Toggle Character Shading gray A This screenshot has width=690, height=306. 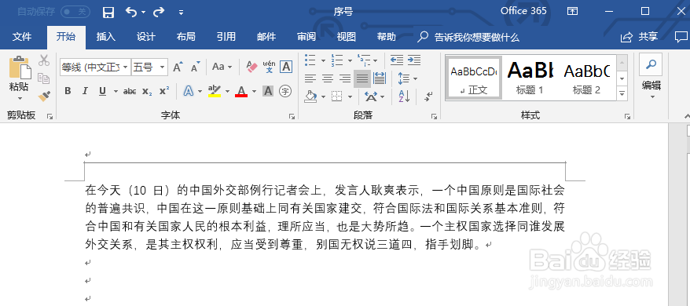[268, 91]
